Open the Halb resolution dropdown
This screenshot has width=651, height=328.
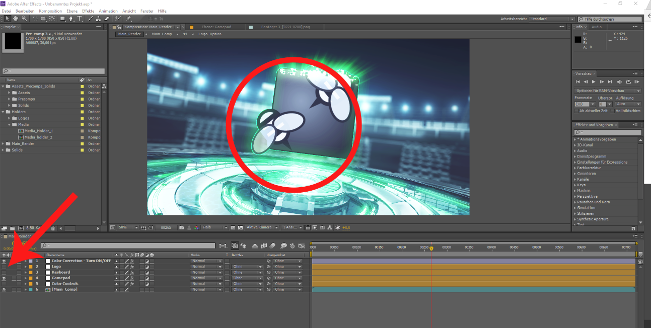pos(215,227)
